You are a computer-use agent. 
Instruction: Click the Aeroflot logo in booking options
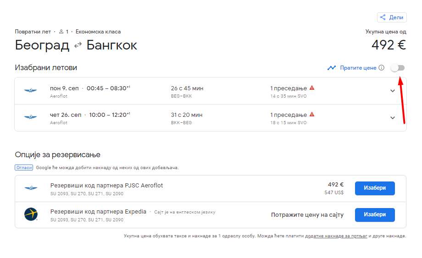coord(31,188)
